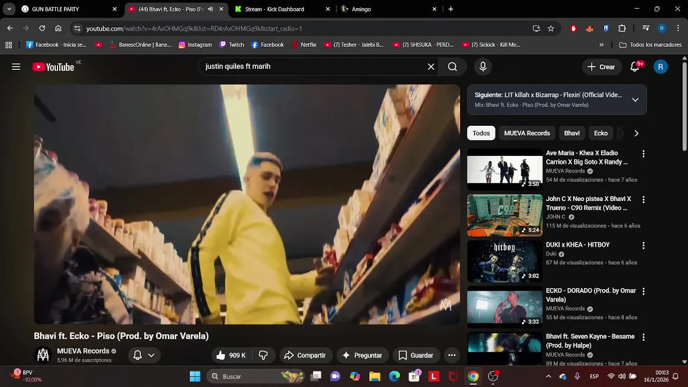Viewport: 688px width, 387px height.
Task: Open the notifications bell in header
Action: [x=635, y=67]
